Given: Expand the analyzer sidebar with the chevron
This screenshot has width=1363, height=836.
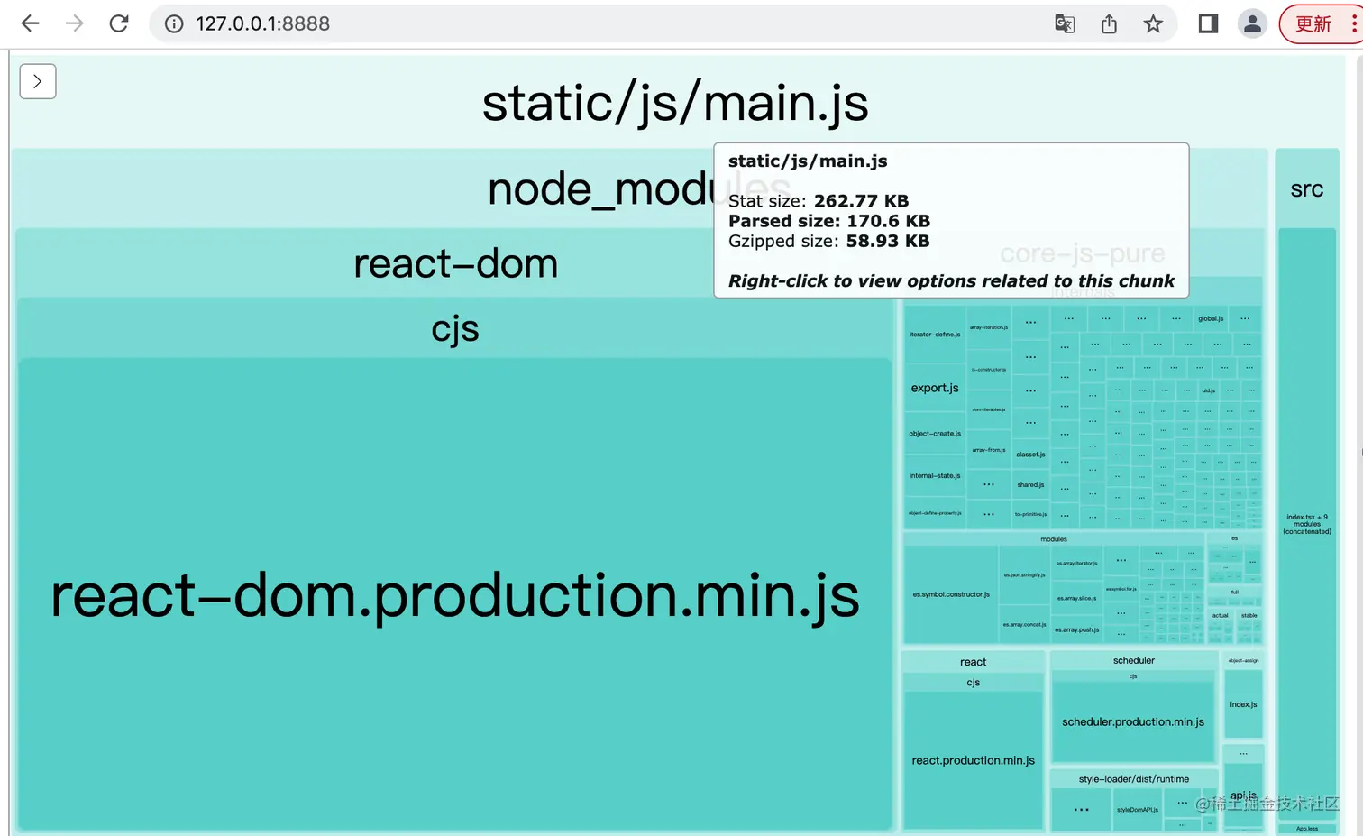Looking at the screenshot, I should (38, 81).
